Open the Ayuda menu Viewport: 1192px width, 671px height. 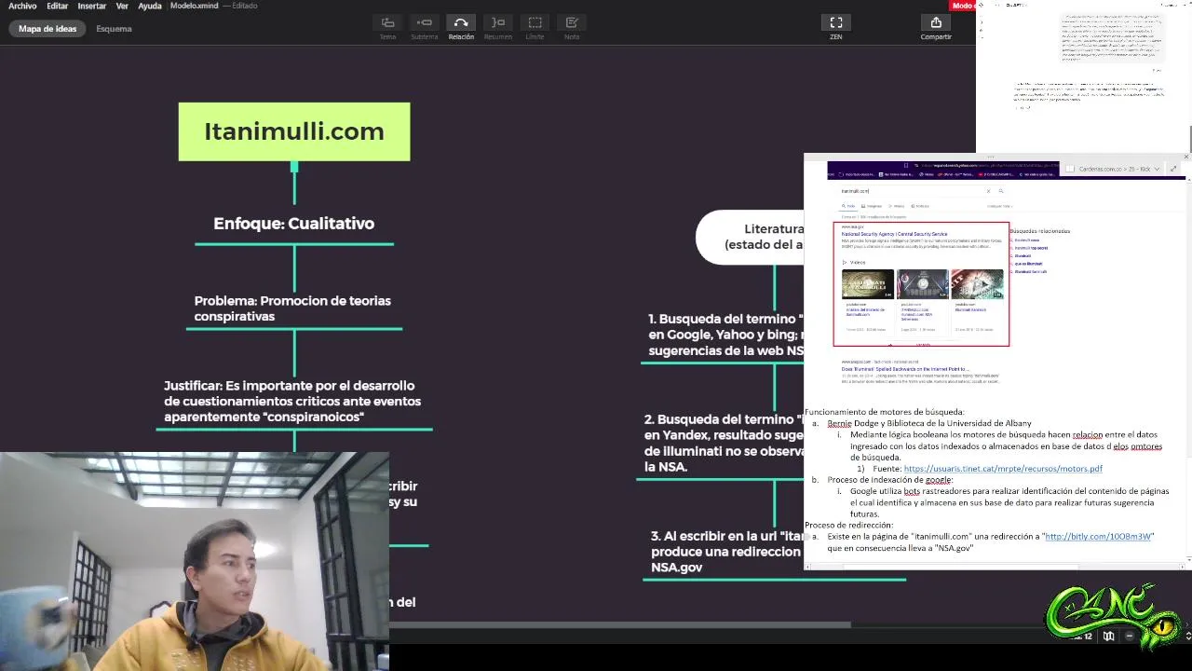click(x=149, y=6)
